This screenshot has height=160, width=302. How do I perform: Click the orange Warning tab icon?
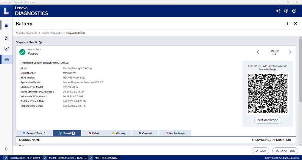[x=113, y=133]
